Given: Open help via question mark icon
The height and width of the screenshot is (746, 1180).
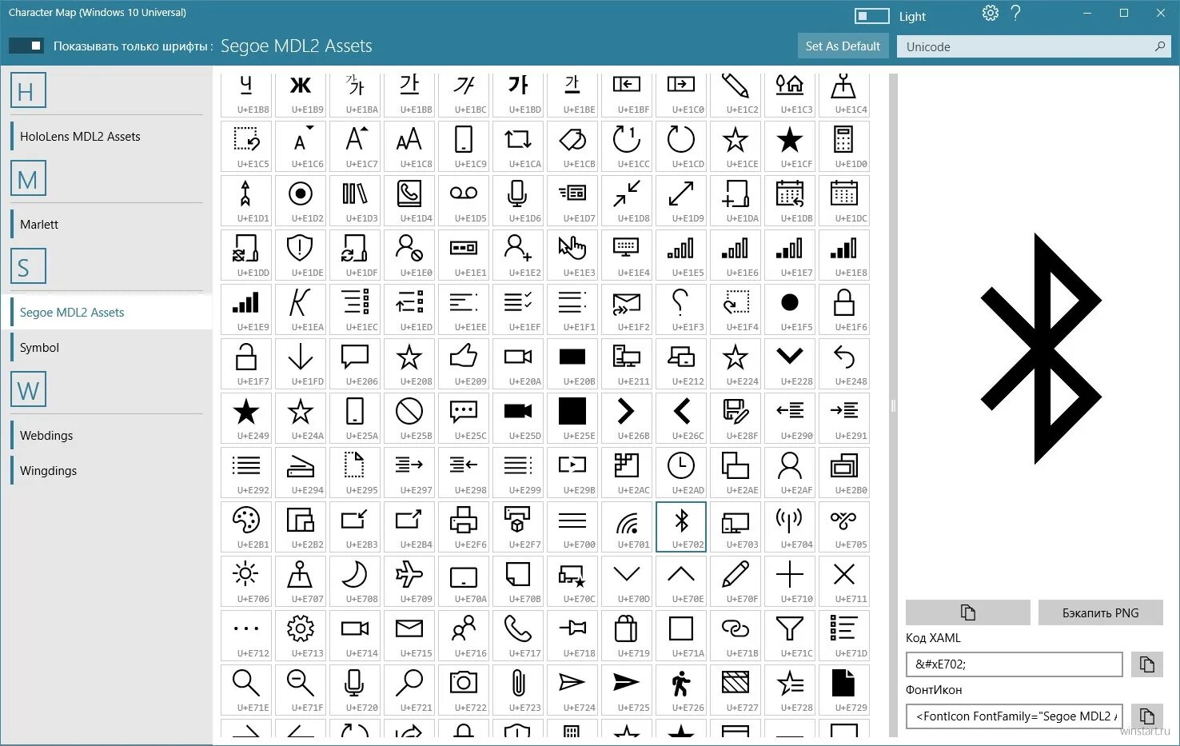Looking at the screenshot, I should 1015,13.
